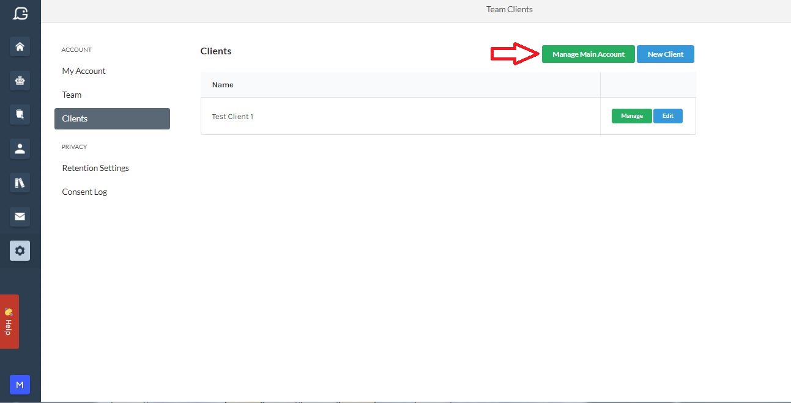Screen dimensions: 791x403
Task: Manage Test Client 1
Action: 631,116
